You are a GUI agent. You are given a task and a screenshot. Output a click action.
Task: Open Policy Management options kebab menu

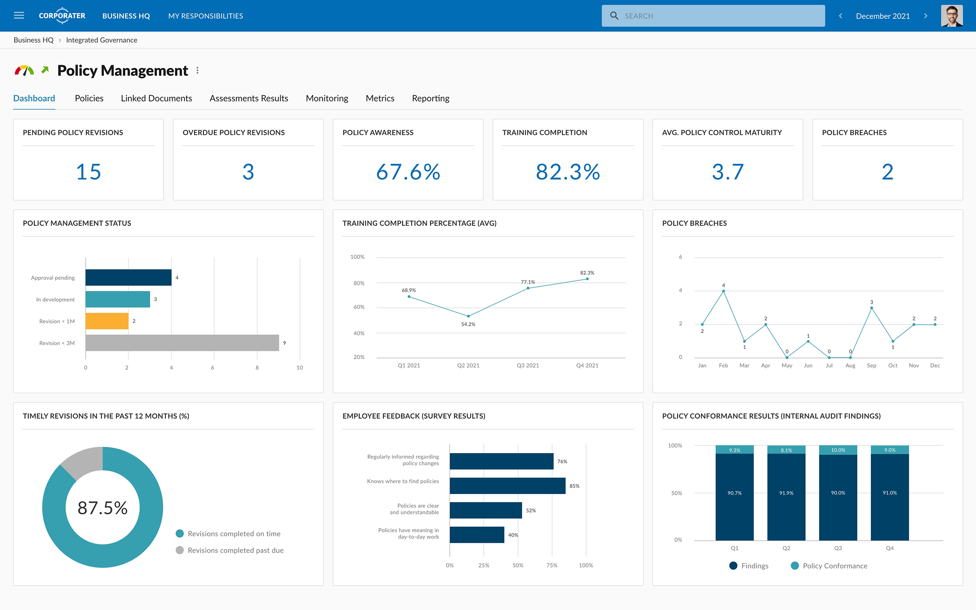coord(197,71)
